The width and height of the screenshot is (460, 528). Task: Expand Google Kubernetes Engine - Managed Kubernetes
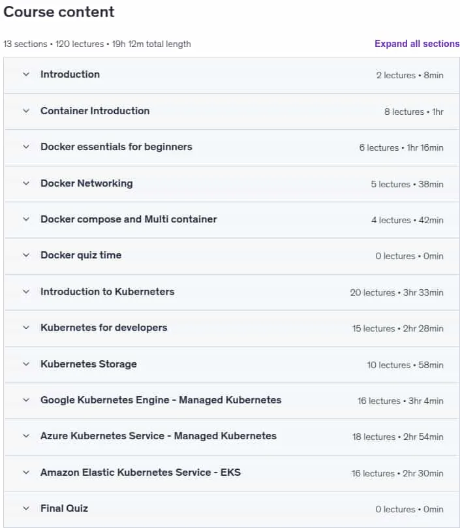click(x=232, y=400)
